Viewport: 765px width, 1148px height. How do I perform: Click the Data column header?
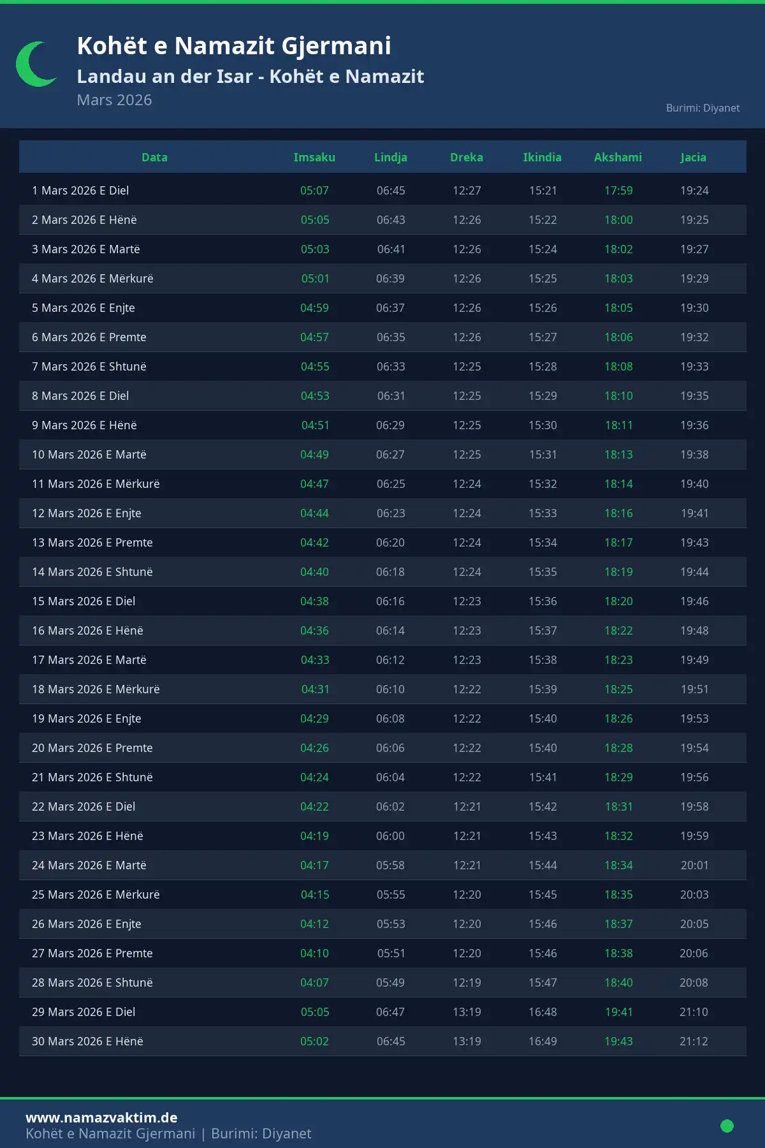click(x=154, y=158)
